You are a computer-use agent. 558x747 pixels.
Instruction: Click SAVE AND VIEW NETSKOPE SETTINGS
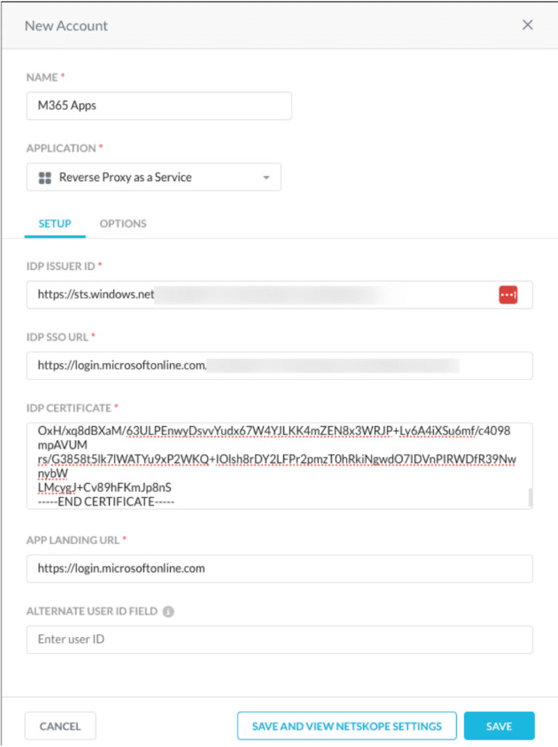[x=347, y=725]
